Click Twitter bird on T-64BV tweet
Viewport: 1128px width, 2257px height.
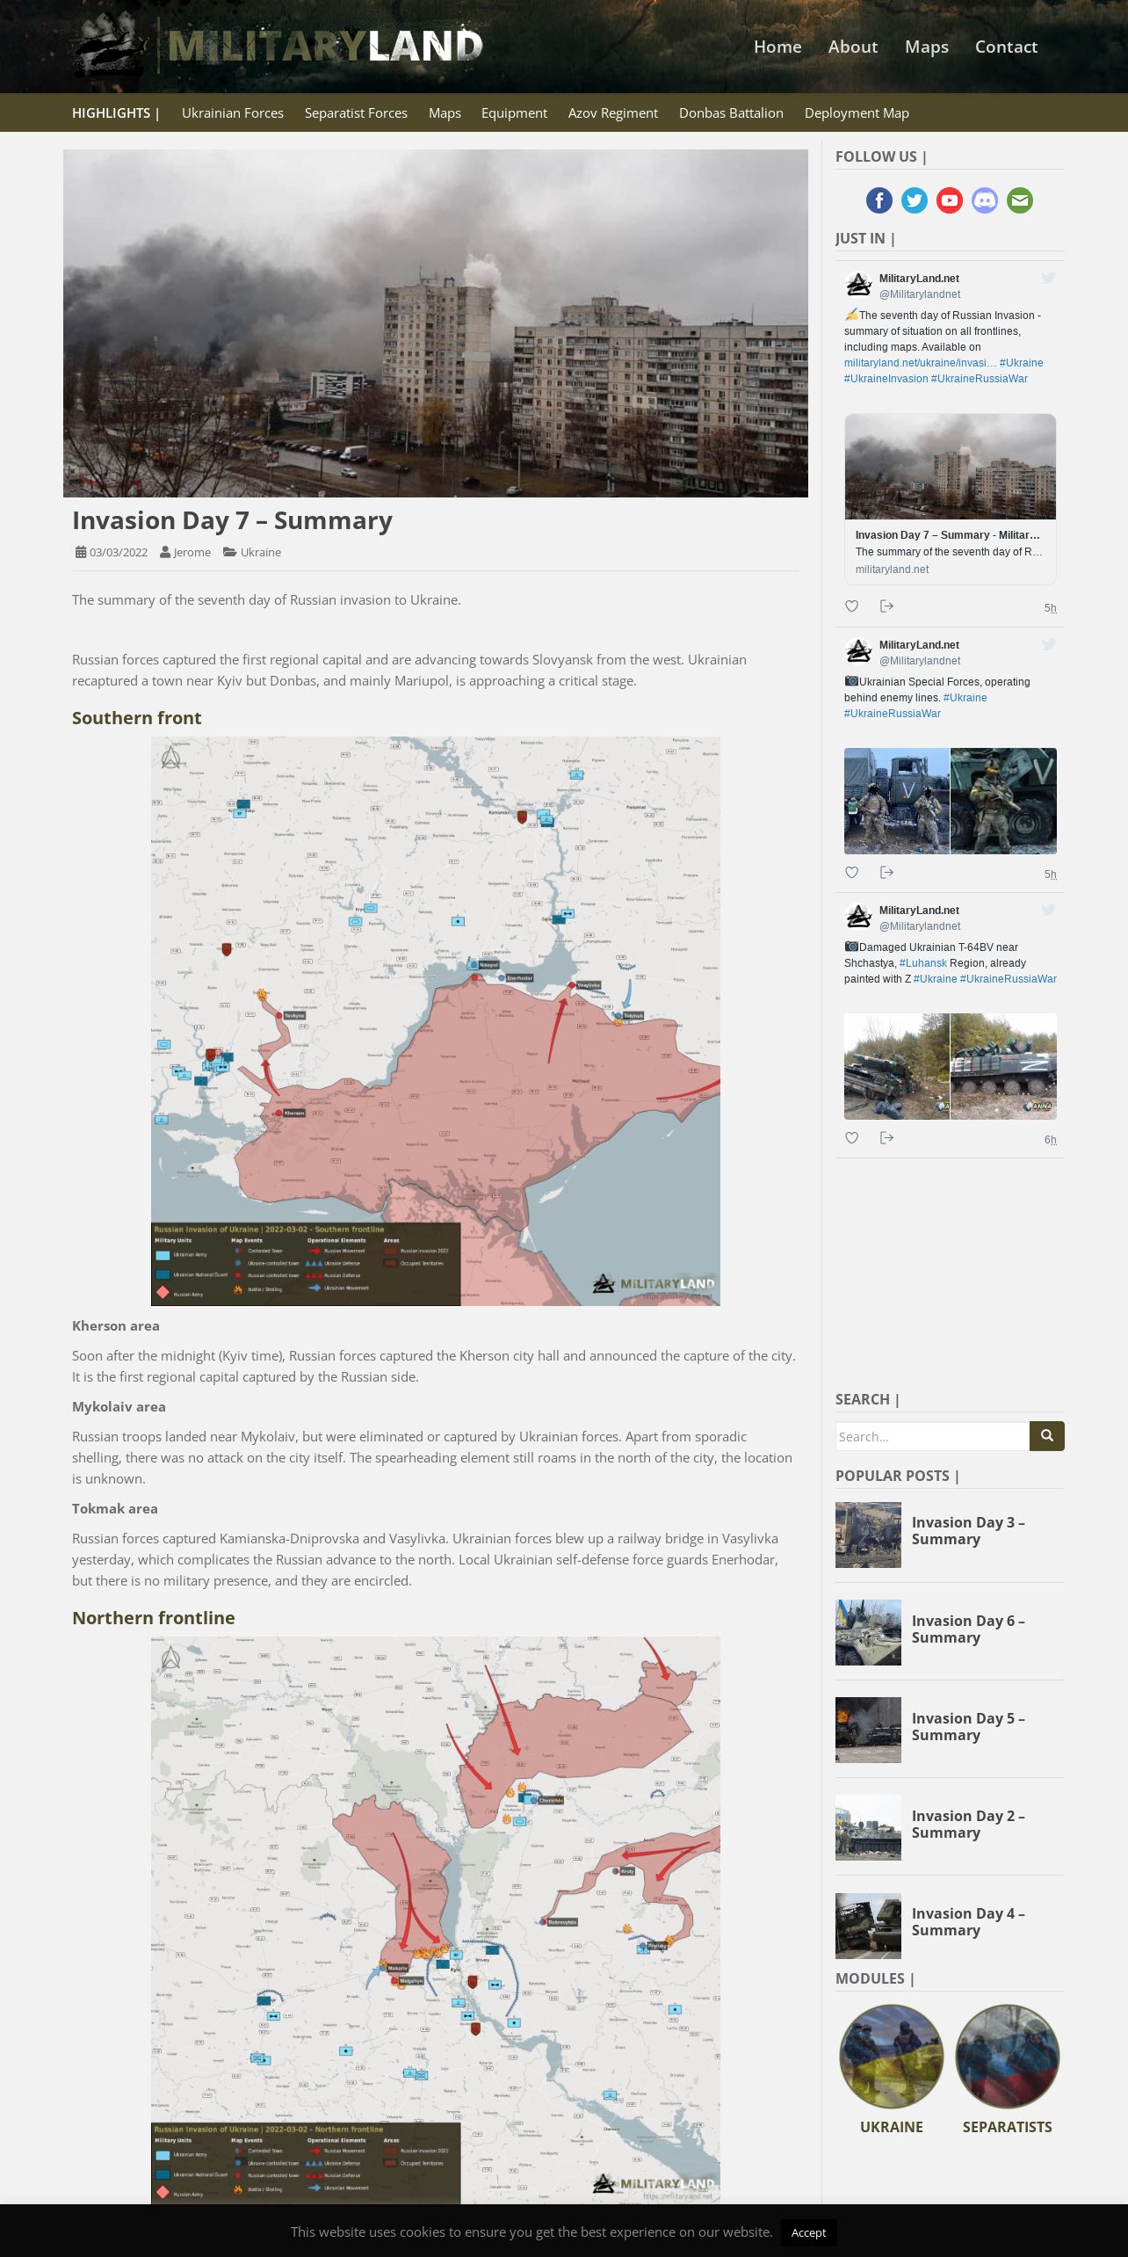pyautogui.click(x=1048, y=911)
